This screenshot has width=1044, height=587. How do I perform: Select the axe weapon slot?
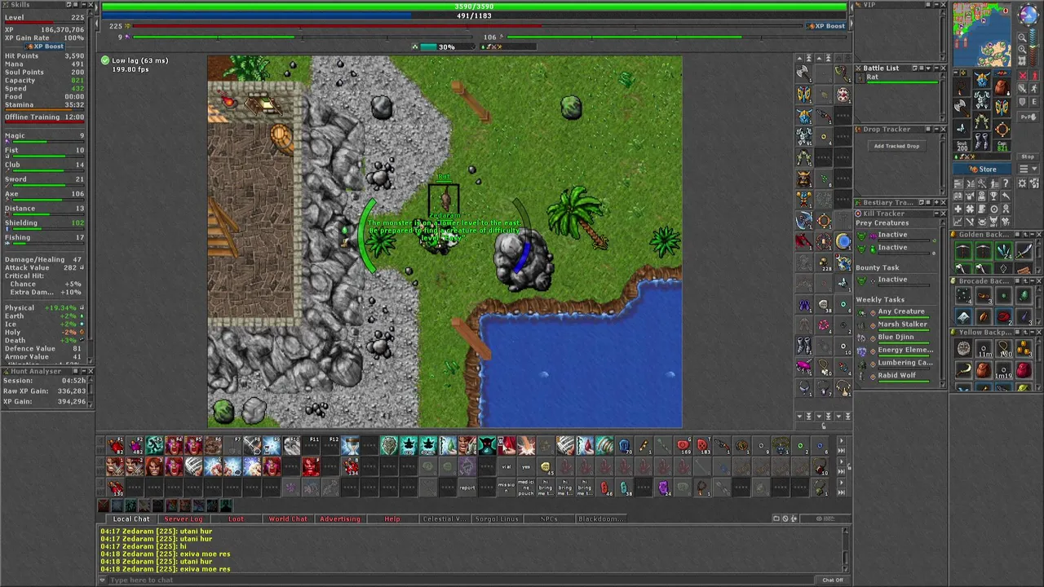(x=962, y=107)
